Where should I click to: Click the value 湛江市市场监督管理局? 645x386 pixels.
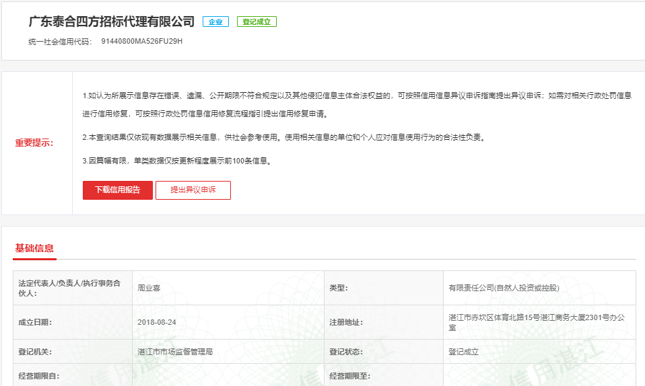[175, 352]
